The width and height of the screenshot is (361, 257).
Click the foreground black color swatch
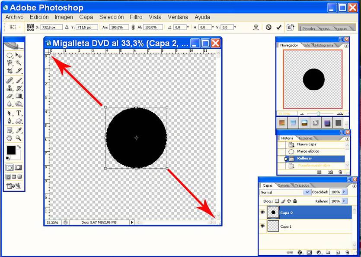point(11,150)
